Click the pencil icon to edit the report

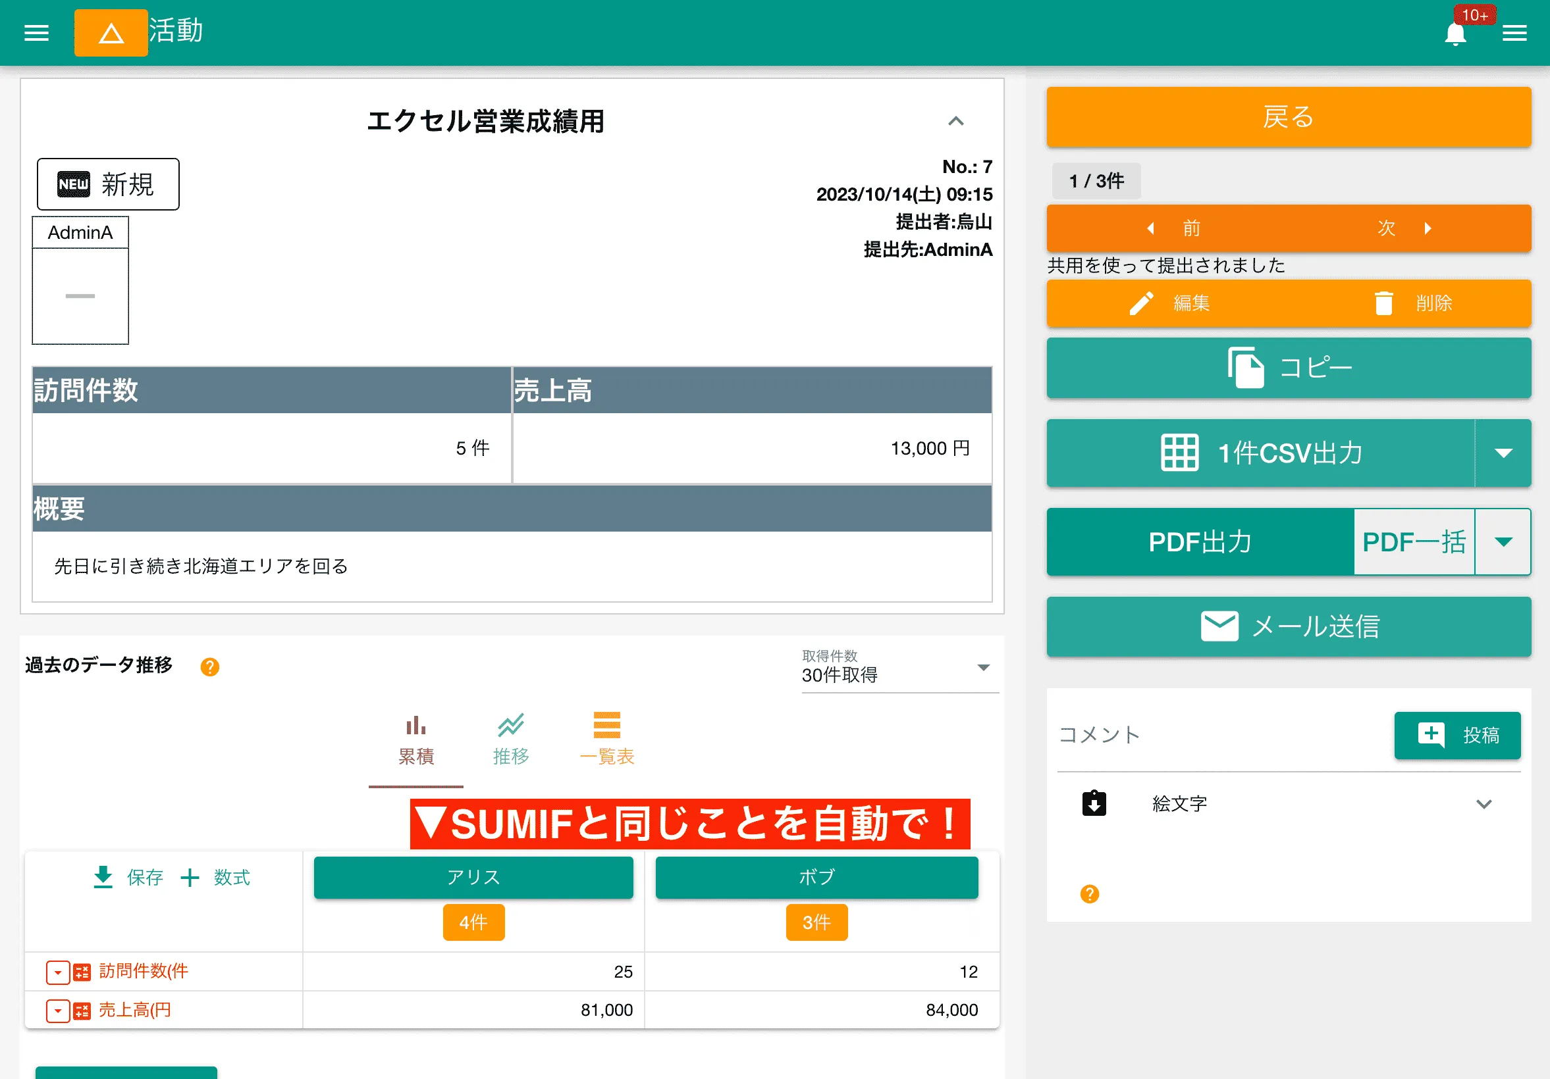pyautogui.click(x=1142, y=303)
